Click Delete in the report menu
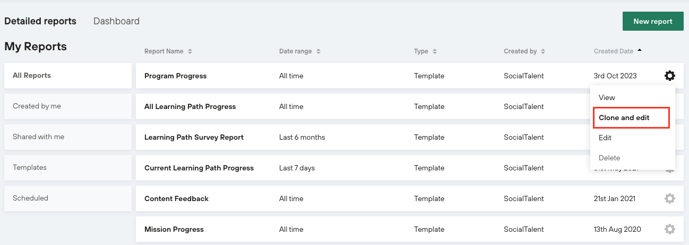This screenshot has height=245, width=689. click(x=609, y=158)
